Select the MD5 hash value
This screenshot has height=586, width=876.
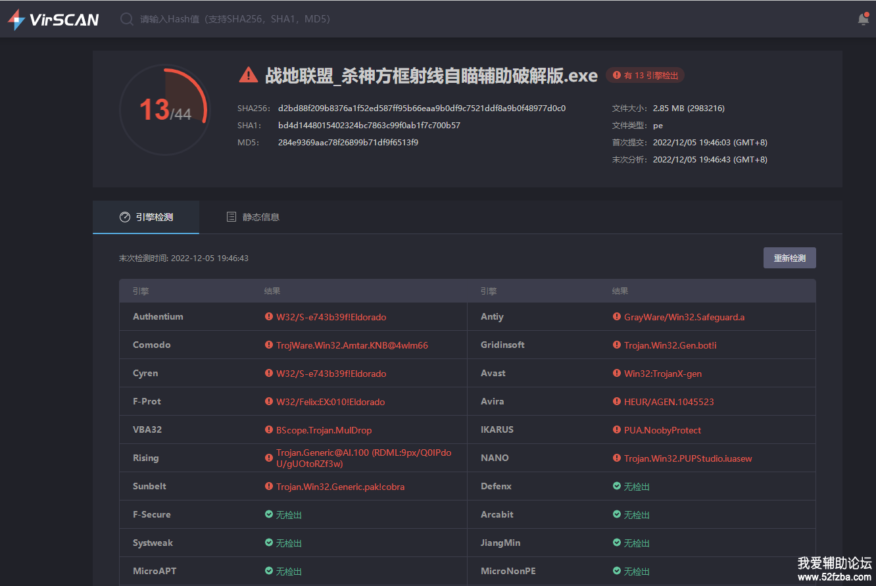coord(348,142)
